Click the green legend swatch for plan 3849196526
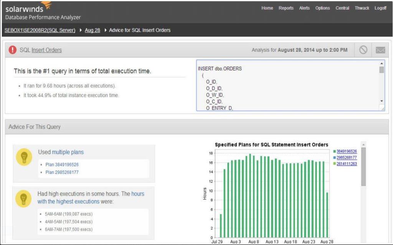This screenshot has width=393, height=245. pyautogui.click(x=335, y=152)
